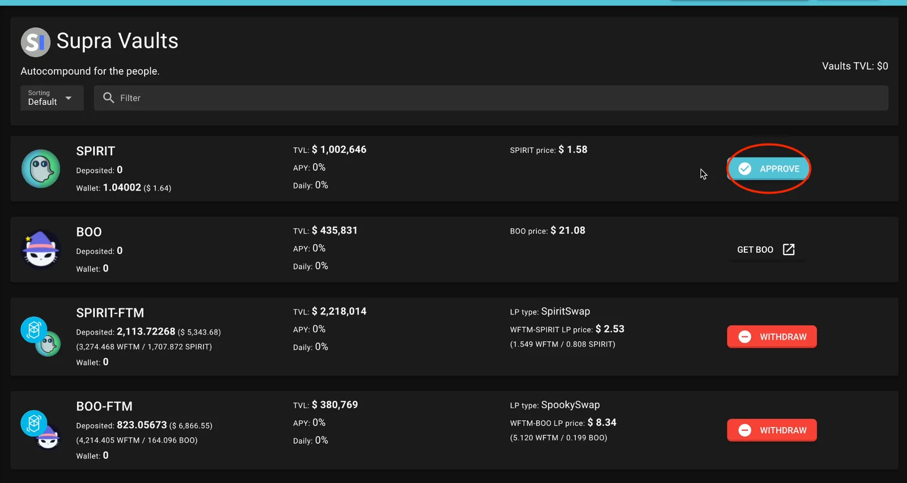
Task: Click the SPIRIT-FTM paired token icon
Action: click(41, 336)
